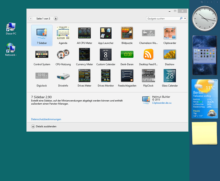
Task: Click the yellow sticky note gadget
Action: [204, 133]
